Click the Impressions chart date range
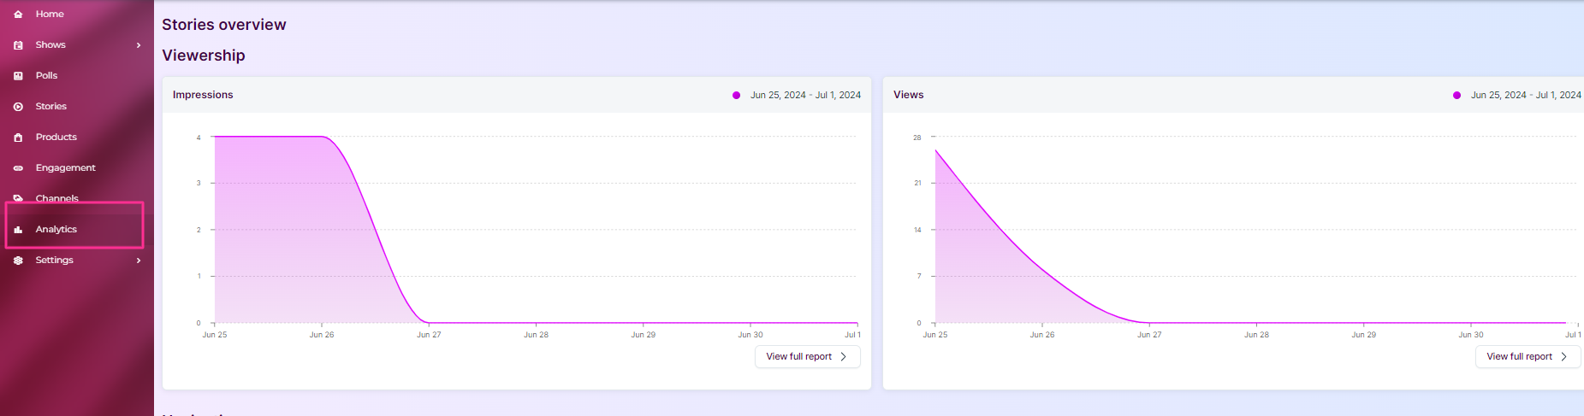The width and height of the screenshot is (1584, 416). click(805, 96)
